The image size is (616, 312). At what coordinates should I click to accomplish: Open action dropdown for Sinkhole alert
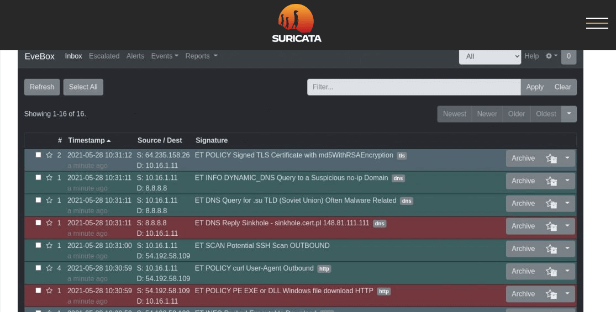tap(567, 226)
